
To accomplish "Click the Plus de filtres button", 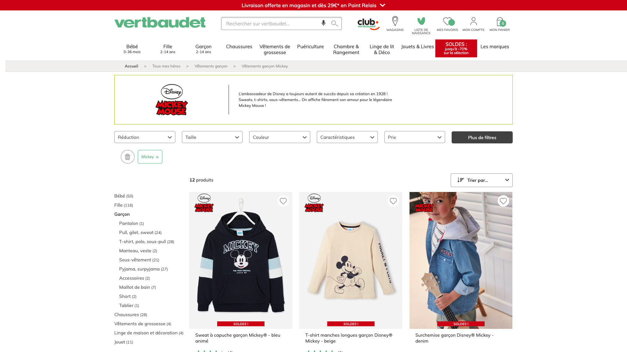I will click(x=482, y=138).
